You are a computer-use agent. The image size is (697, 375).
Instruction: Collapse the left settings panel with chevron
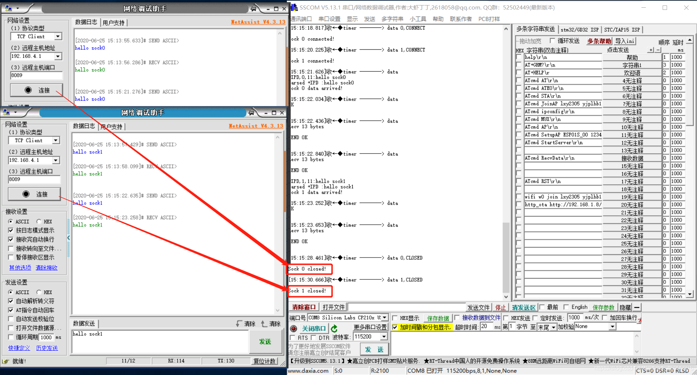point(68,238)
